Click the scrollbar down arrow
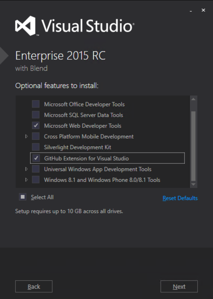 [x=193, y=185]
